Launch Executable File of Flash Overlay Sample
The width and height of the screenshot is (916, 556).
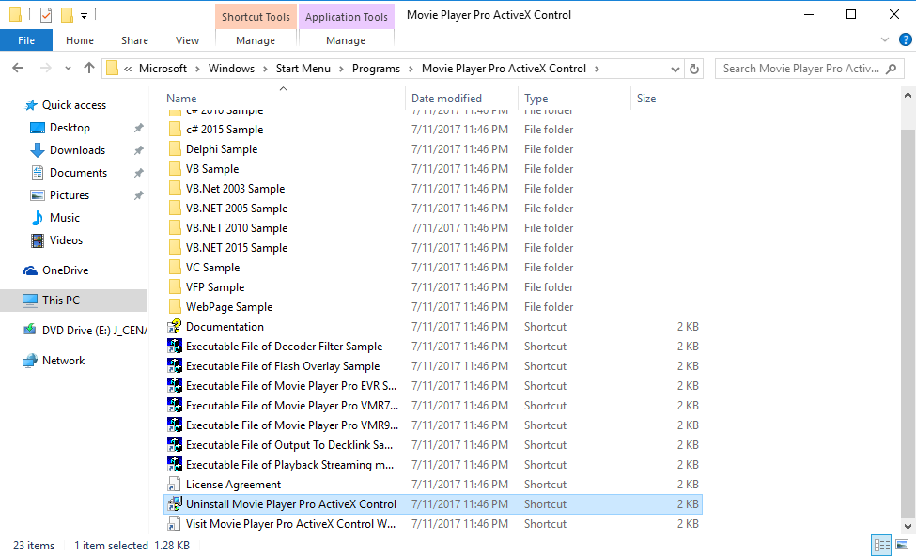coord(282,365)
